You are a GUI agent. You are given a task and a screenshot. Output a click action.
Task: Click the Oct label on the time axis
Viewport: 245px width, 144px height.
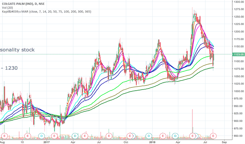click(126, 142)
